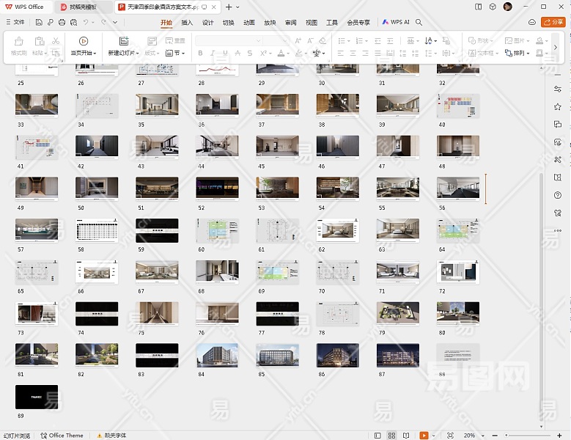571x440 pixels.
Task: Click the properties sliders icon in right sidebar
Action: point(558,89)
